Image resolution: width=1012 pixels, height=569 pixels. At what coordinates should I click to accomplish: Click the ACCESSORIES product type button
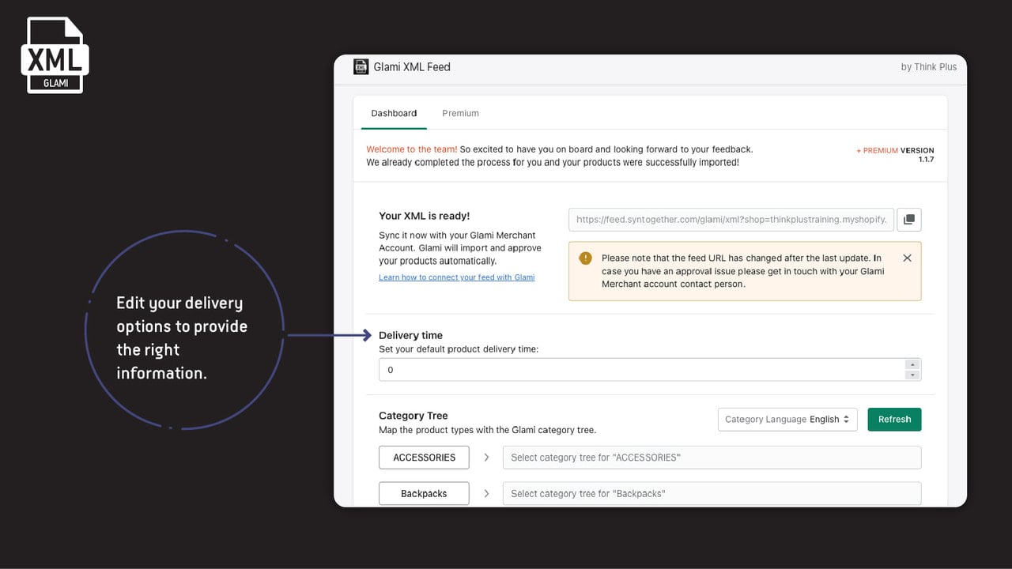[x=424, y=458]
